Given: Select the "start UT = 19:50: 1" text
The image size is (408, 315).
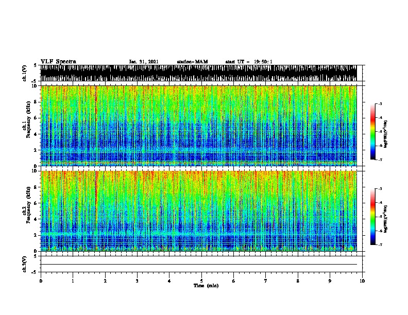Looking at the screenshot, I should [249, 62].
